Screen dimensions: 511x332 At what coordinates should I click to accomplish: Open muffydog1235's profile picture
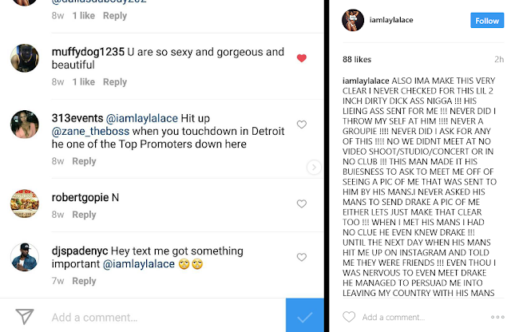coord(26,57)
